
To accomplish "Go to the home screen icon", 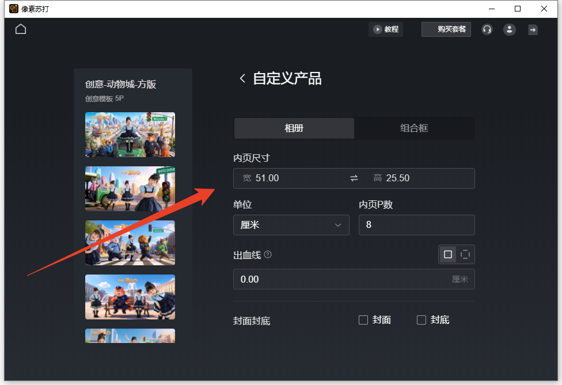I will (x=21, y=29).
